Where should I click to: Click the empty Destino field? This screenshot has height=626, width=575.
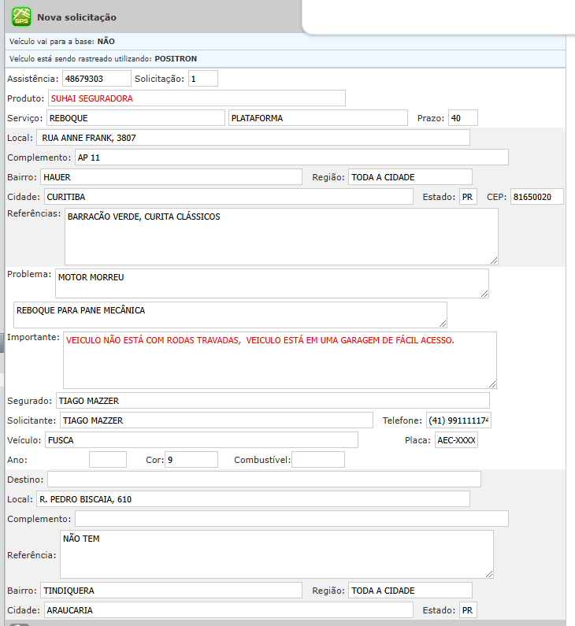(x=264, y=480)
